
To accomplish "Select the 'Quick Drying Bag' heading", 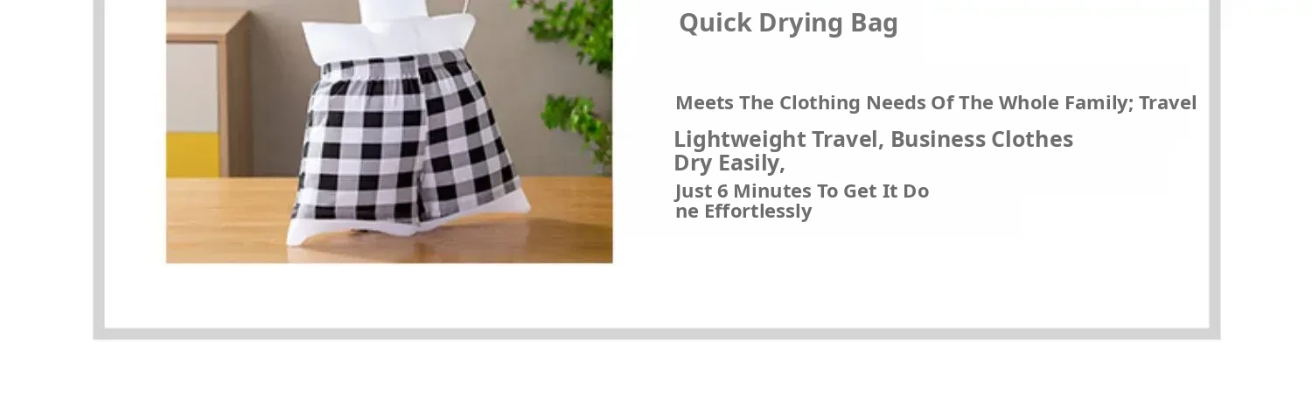I will tap(788, 23).
